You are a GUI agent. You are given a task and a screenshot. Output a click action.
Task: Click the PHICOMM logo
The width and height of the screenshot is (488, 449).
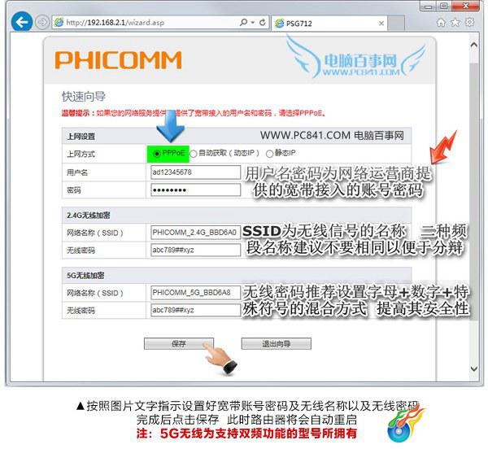pos(118,60)
